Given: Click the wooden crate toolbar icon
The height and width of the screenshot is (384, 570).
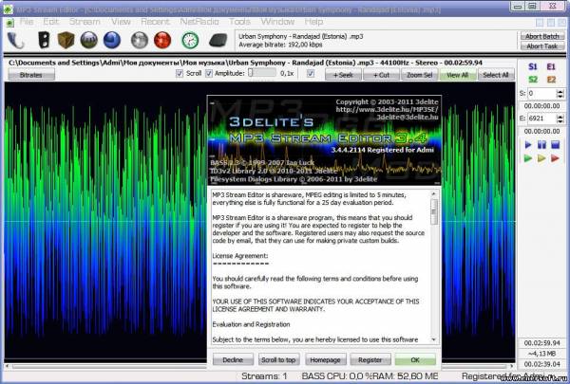Looking at the screenshot, I should tap(66, 40).
